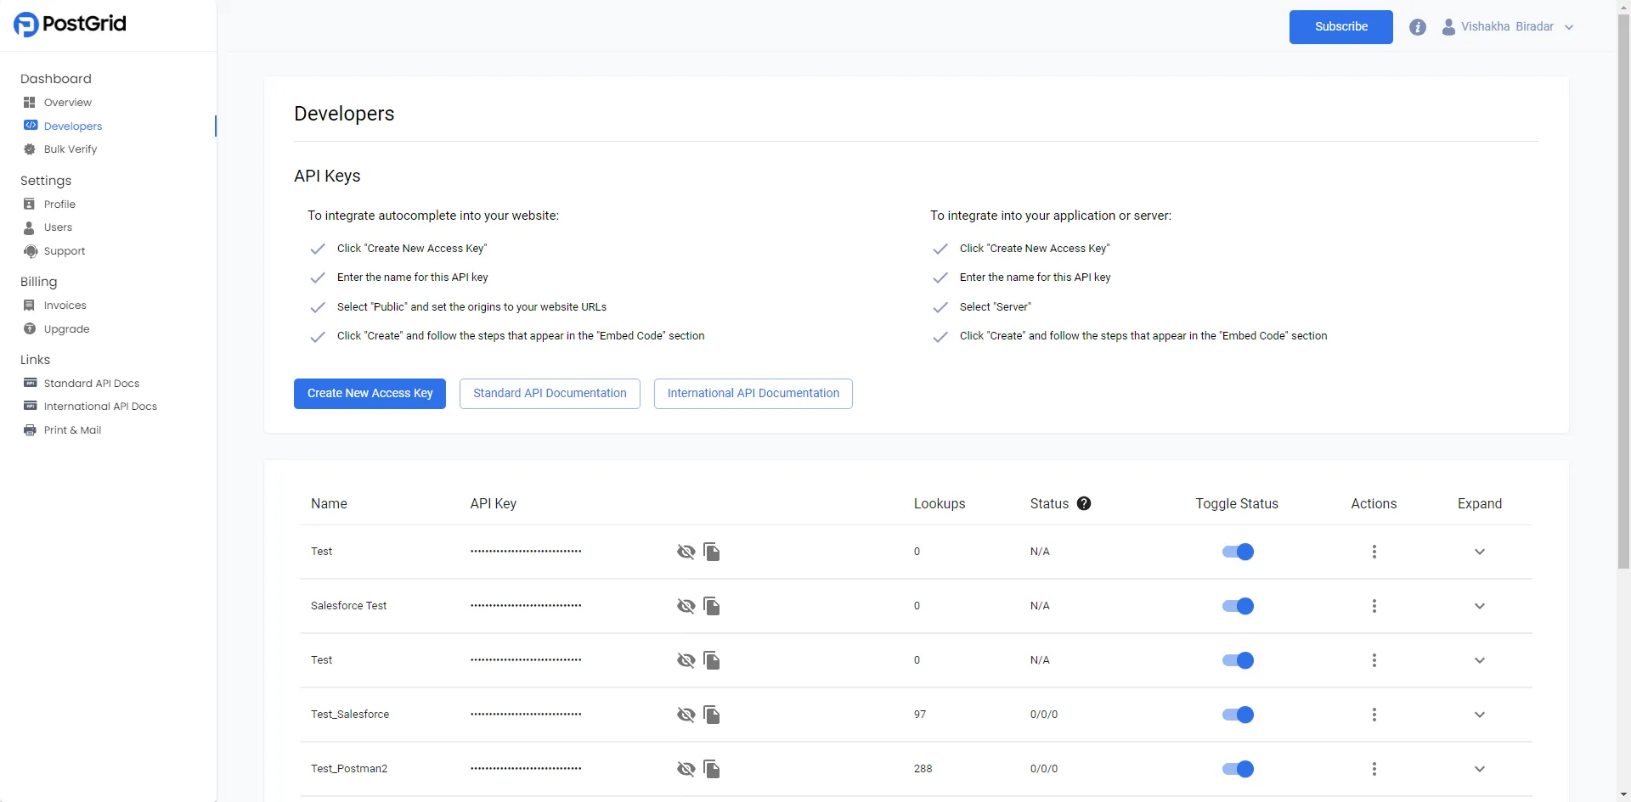Go to the Developers section in sidebar
Screen dimensions: 1631x802
tap(72, 126)
